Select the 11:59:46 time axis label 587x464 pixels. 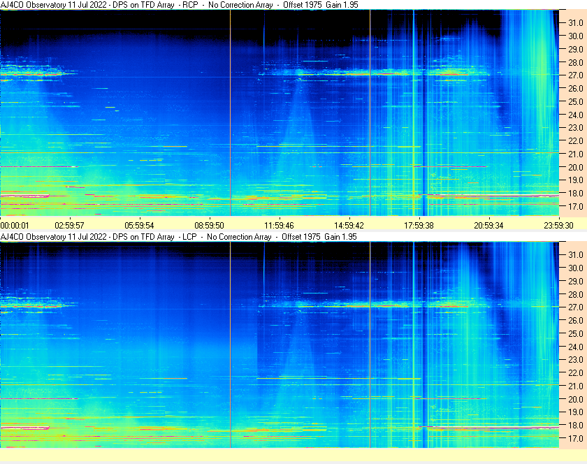[x=279, y=226]
